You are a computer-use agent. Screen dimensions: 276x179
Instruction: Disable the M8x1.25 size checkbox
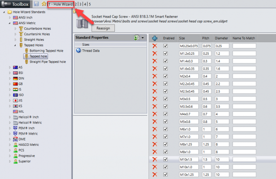tap(165, 144)
